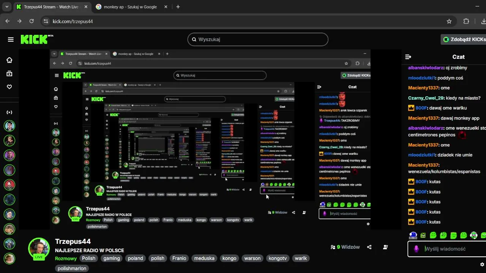Open the Browse icon in the left sidebar
486x273 pixels.
tap(9, 74)
